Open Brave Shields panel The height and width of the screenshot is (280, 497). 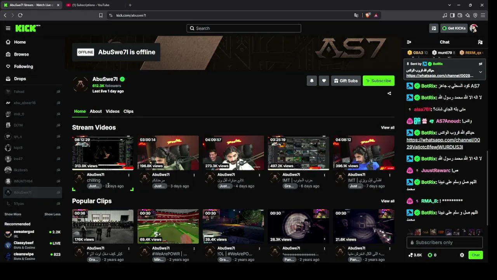[368, 15]
